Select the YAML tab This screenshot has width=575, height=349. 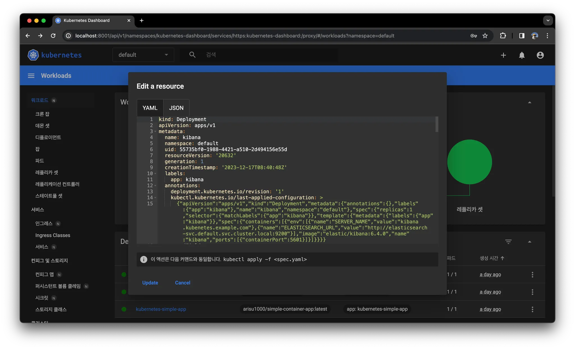tap(150, 108)
